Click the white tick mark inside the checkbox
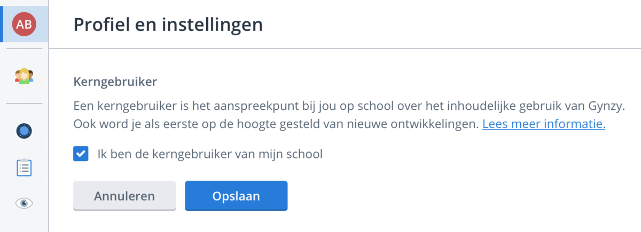This screenshot has width=641, height=232. pyautogui.click(x=81, y=155)
